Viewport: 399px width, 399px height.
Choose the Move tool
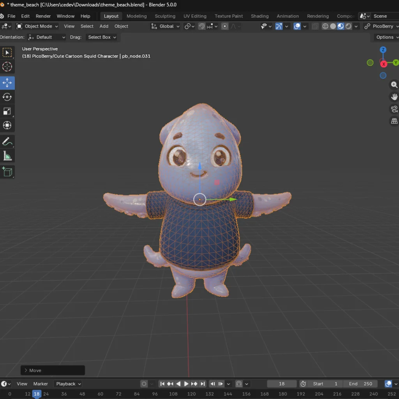click(x=7, y=83)
